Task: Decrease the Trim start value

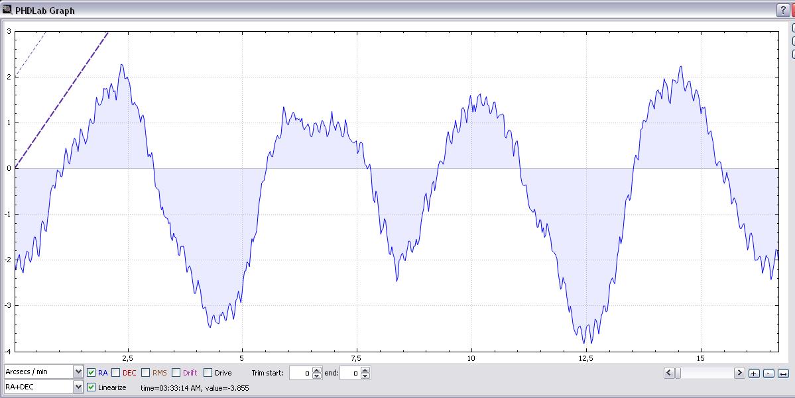Action: (317, 376)
